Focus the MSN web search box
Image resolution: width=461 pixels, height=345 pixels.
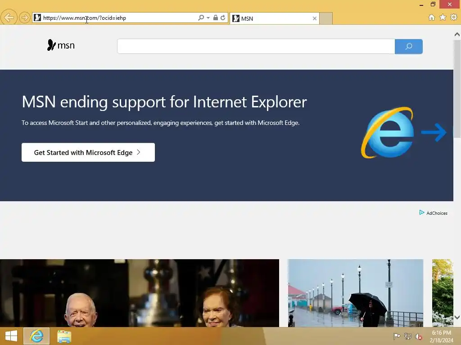pyautogui.click(x=256, y=46)
